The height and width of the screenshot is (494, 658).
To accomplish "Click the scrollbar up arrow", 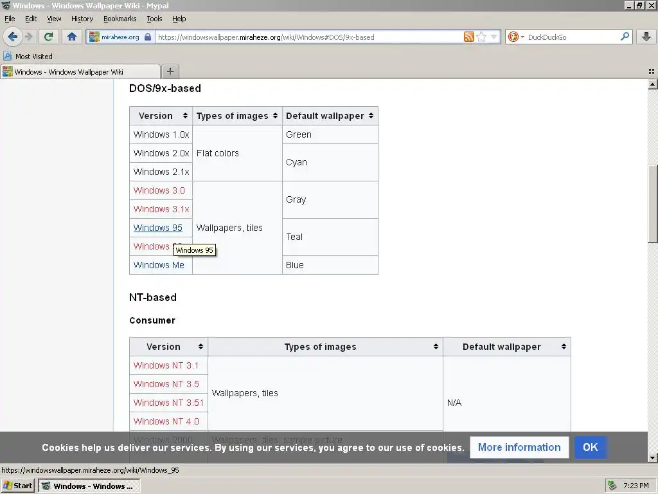I will click(652, 84).
